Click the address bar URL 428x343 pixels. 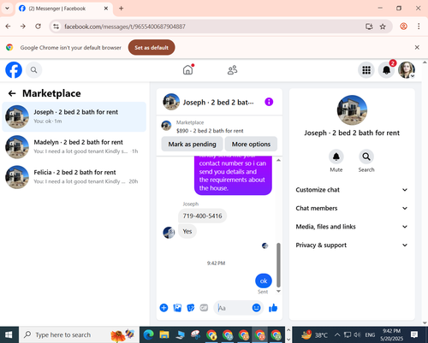(x=125, y=27)
